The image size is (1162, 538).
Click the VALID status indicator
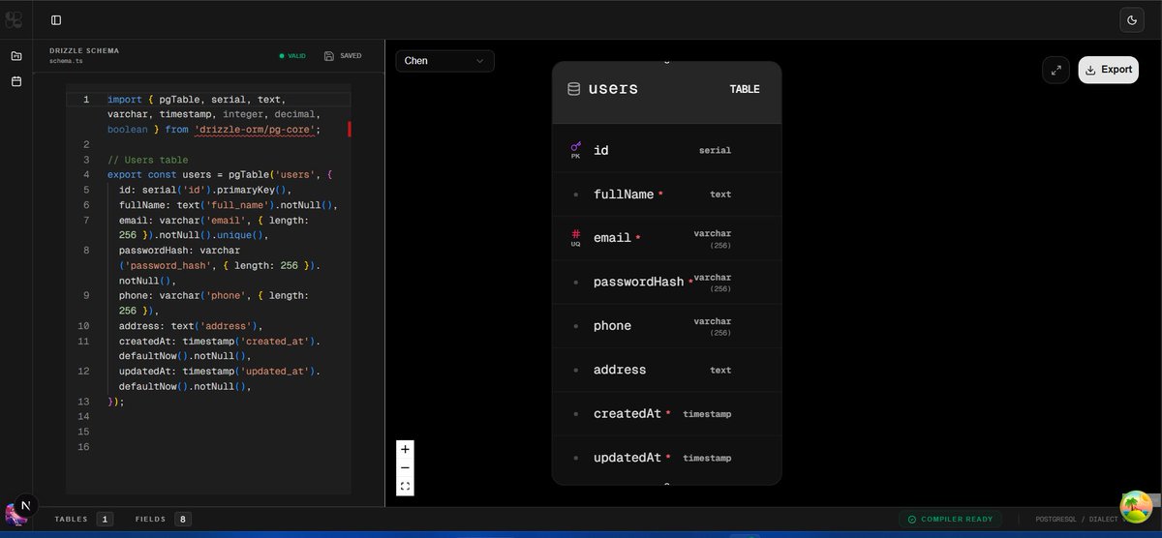tap(292, 56)
